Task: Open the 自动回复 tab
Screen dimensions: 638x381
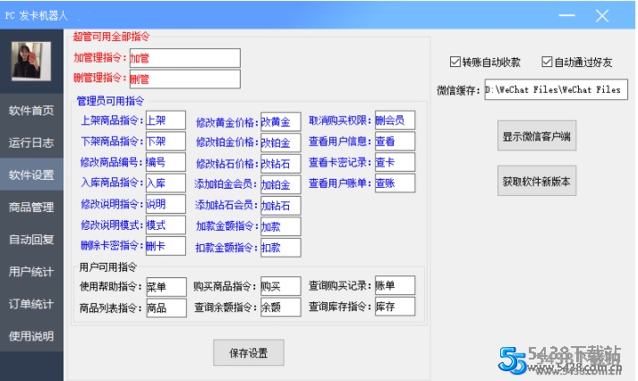Action: click(31, 240)
